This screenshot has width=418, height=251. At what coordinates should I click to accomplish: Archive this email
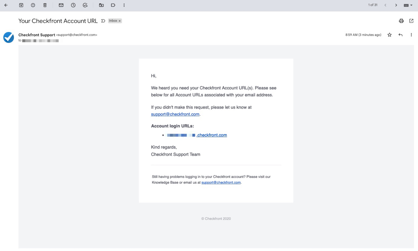pos(21,5)
